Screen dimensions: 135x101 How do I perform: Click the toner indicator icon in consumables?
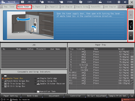pos(5,76)
